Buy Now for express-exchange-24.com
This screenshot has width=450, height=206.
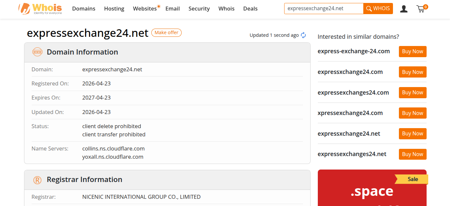click(x=412, y=52)
